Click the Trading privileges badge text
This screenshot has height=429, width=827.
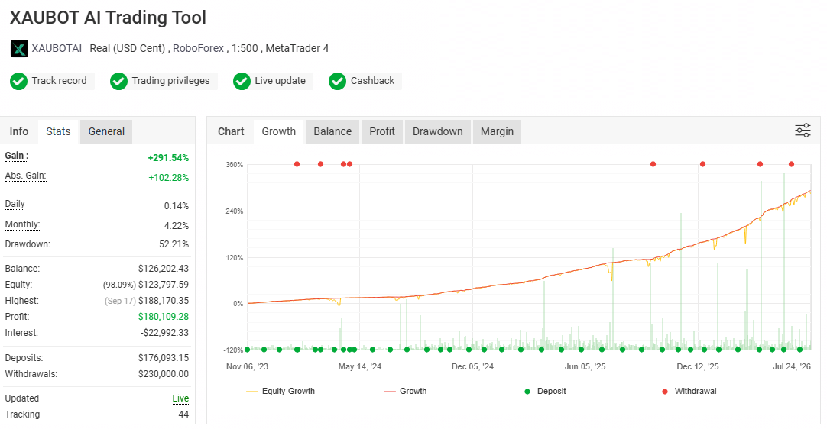pos(171,81)
